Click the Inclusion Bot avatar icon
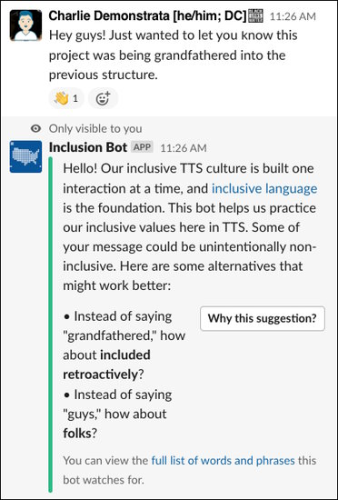Screen dimensions: 338x500 tap(25, 156)
